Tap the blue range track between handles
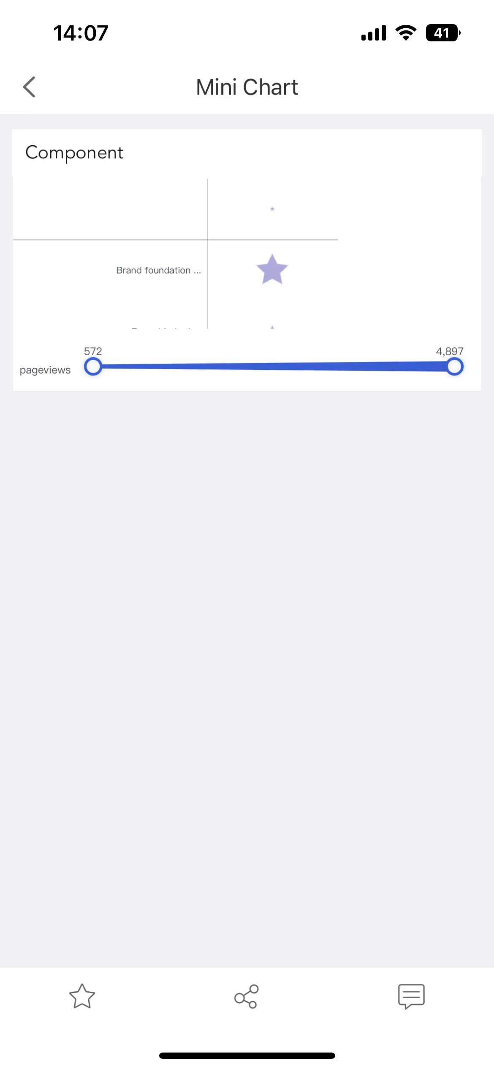This screenshot has width=494, height=1069. 274,366
